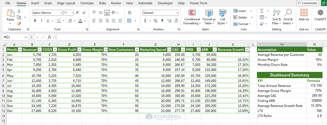327x125 pixels.
Task: Open the Revenue column filter dropdown
Action: (39, 50)
